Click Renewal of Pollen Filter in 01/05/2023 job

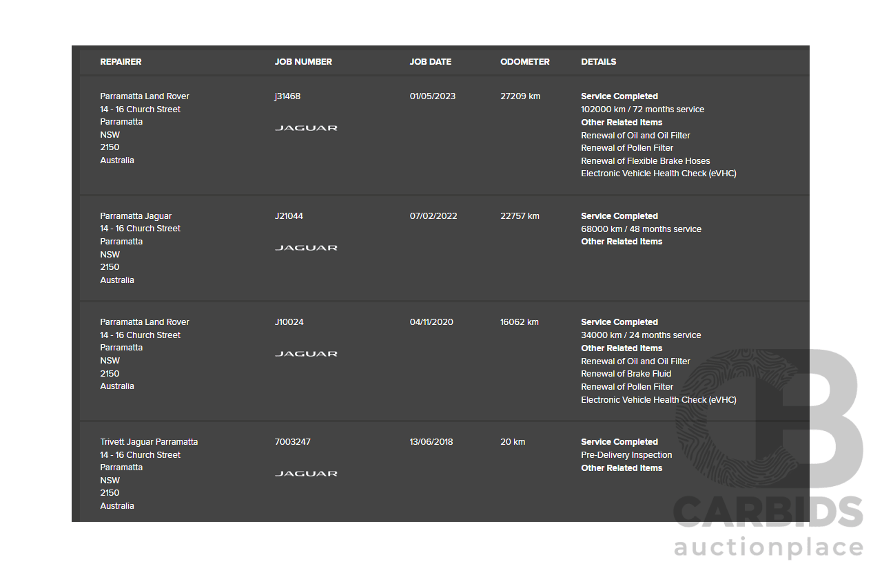click(627, 148)
